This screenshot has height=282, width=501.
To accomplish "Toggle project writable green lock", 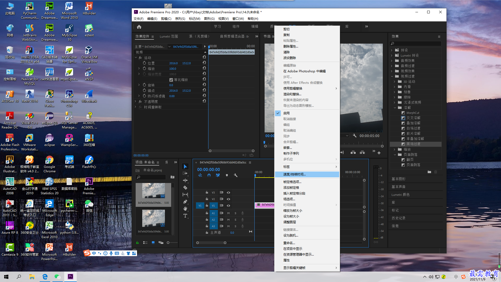I will click(137, 243).
